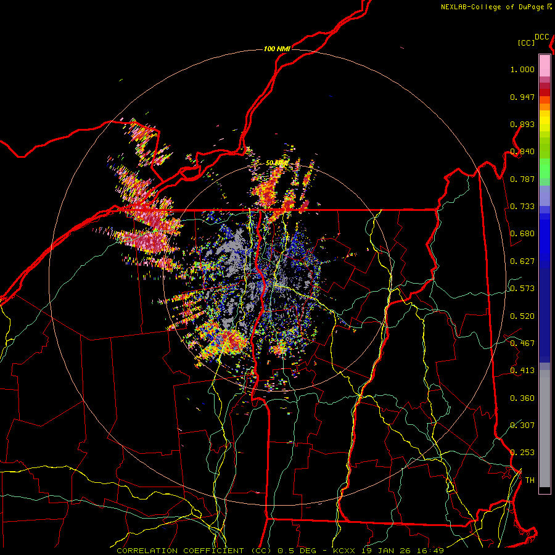
Task: Select the 0.573 scale value
Action: (522, 289)
